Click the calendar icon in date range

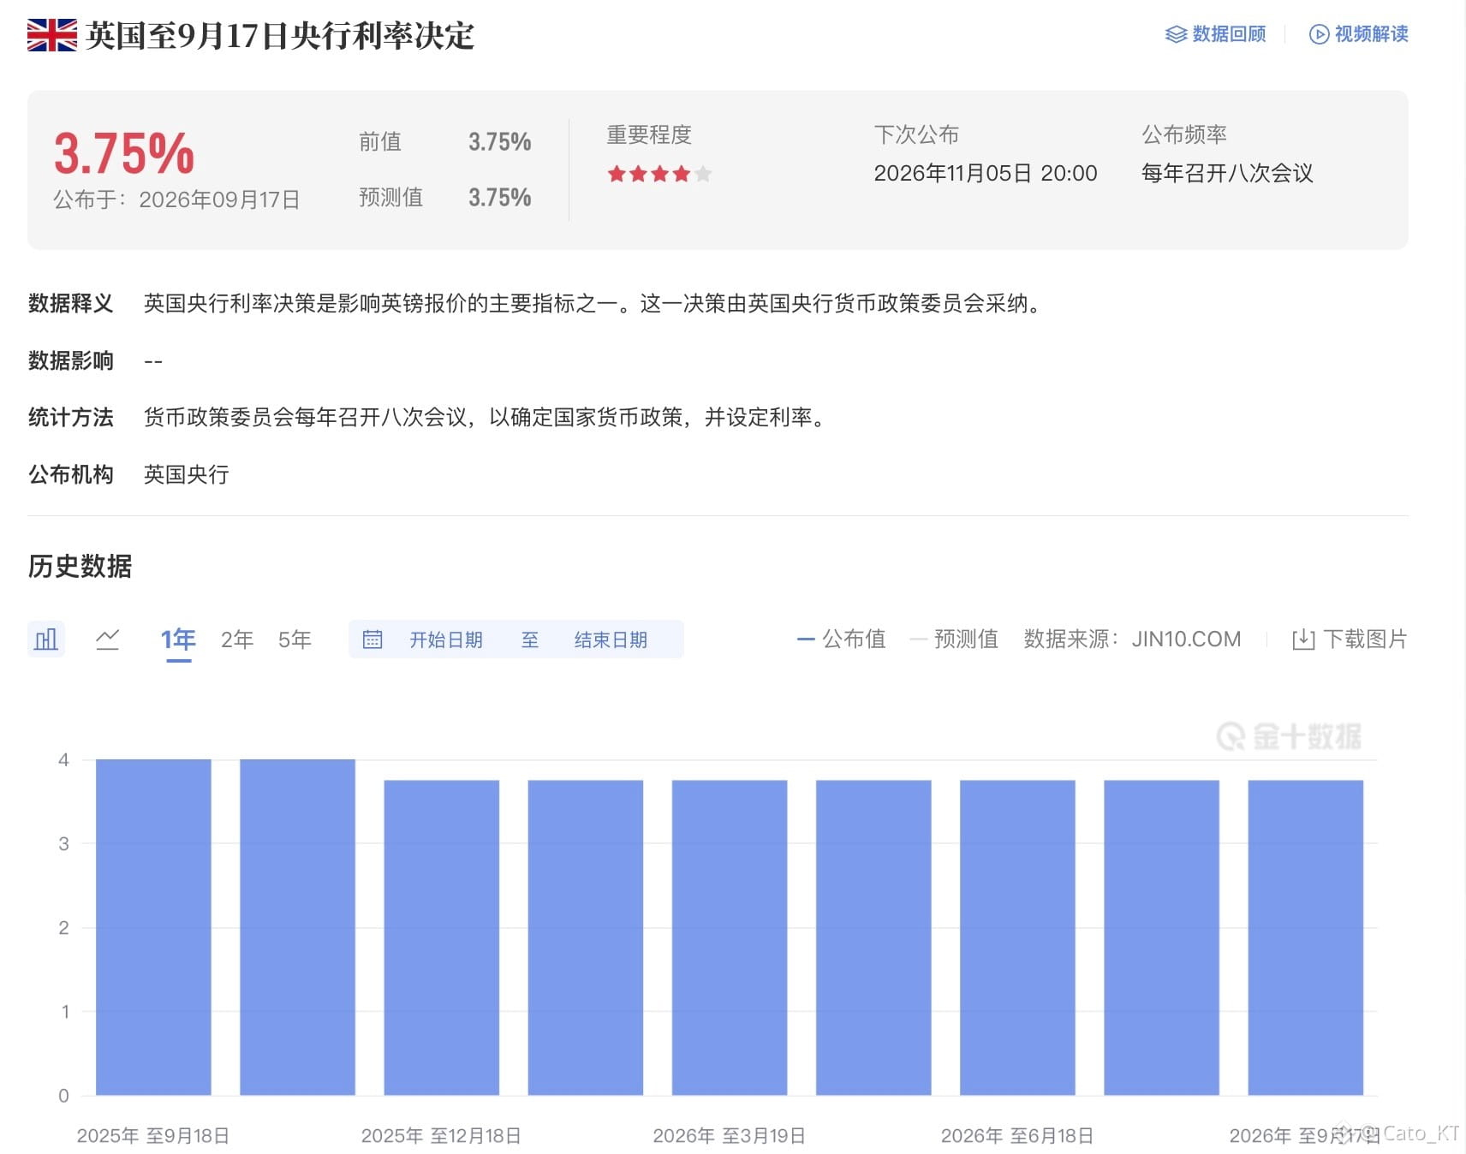372,639
